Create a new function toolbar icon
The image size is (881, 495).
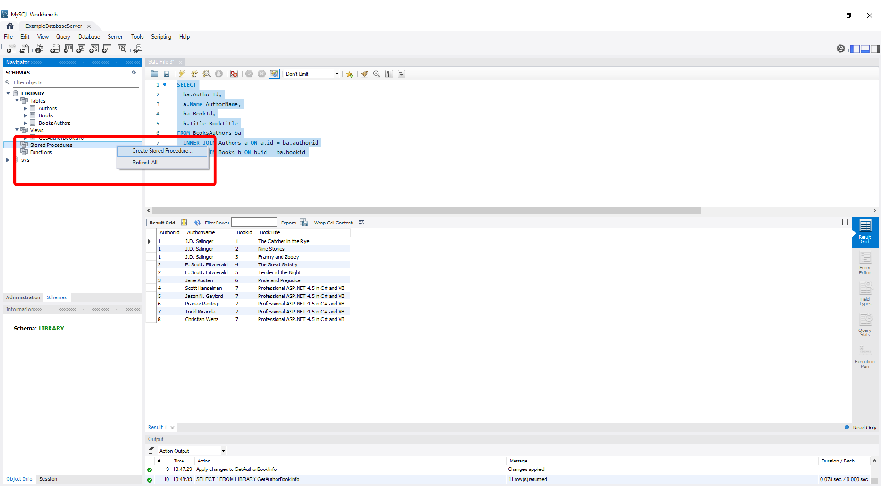107,49
